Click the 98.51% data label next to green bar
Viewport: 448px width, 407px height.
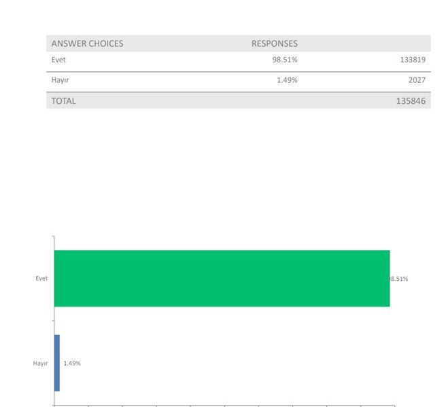click(x=399, y=279)
